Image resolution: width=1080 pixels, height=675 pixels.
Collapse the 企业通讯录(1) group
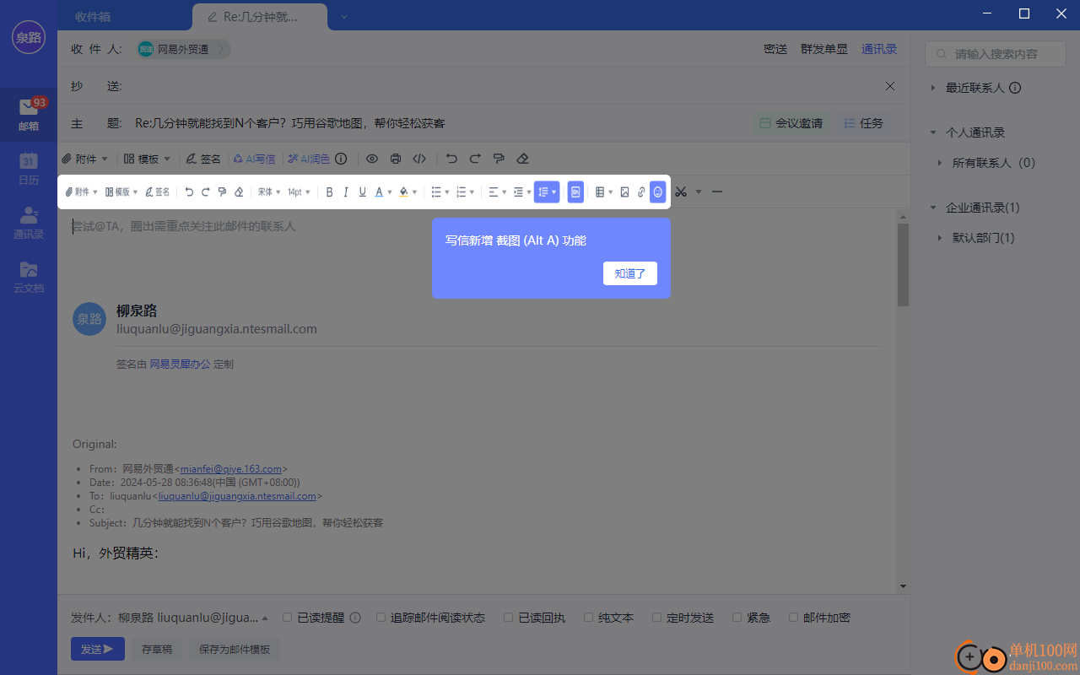coord(933,208)
